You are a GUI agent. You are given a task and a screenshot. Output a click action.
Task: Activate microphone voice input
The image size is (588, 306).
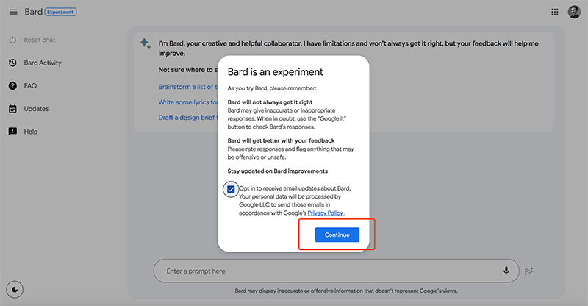506,271
